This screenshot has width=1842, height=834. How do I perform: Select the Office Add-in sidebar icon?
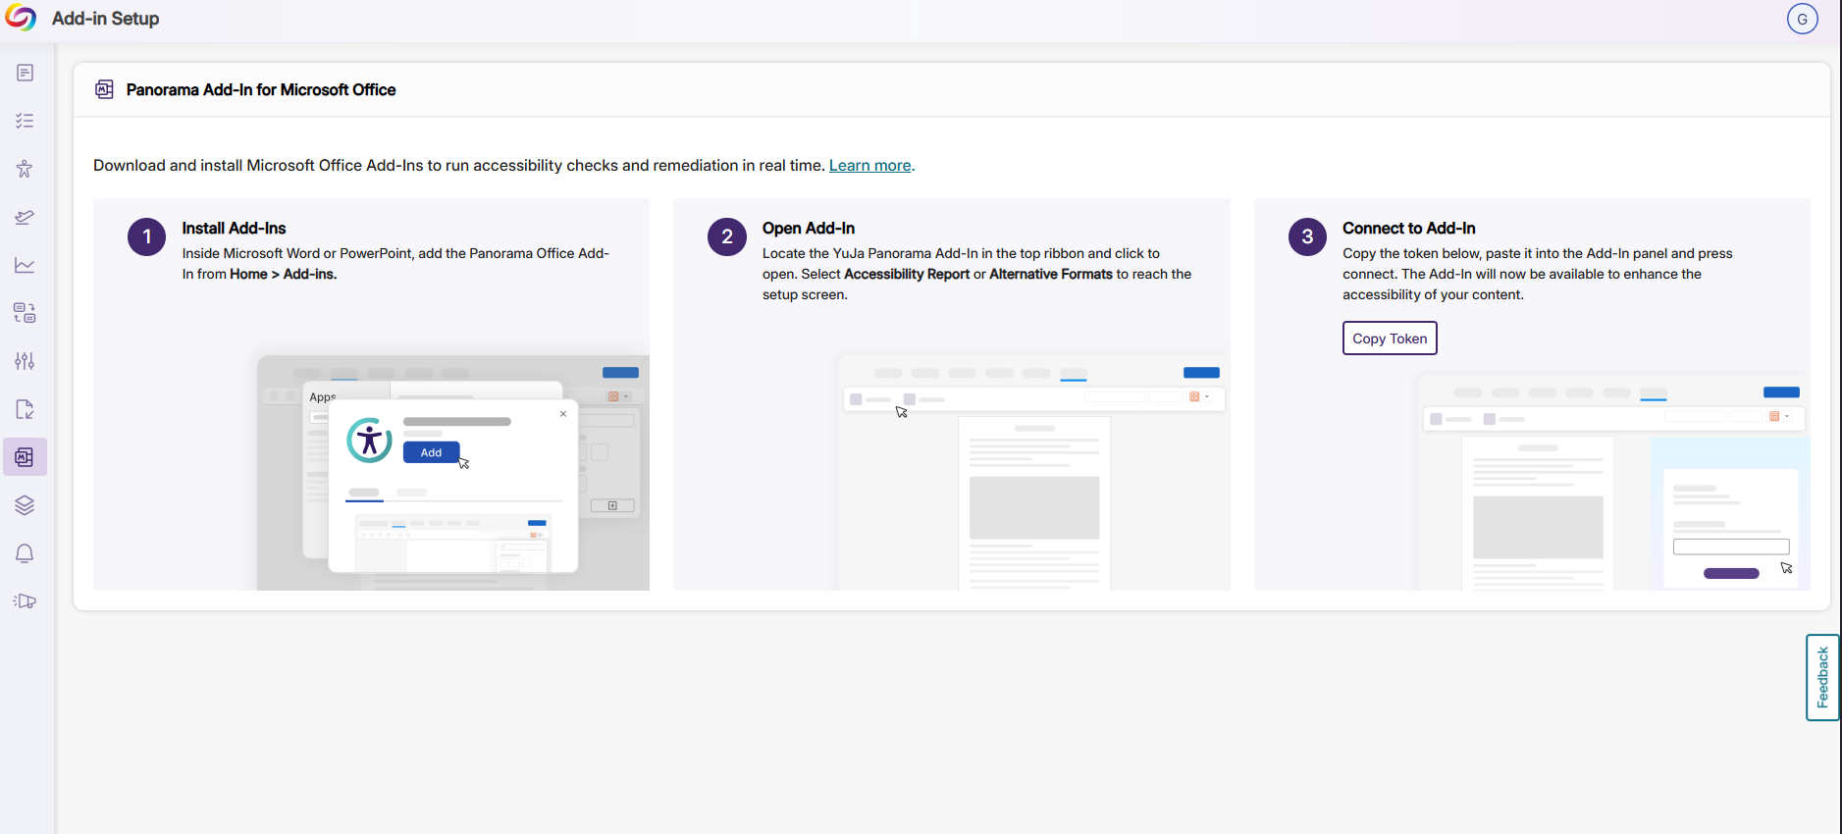tap(25, 457)
